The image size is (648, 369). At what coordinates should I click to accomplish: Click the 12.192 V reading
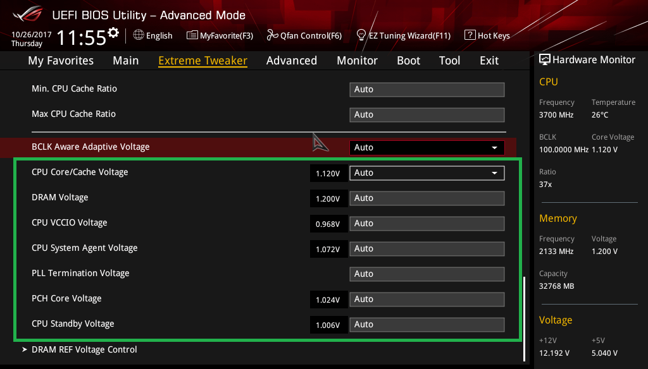554,353
